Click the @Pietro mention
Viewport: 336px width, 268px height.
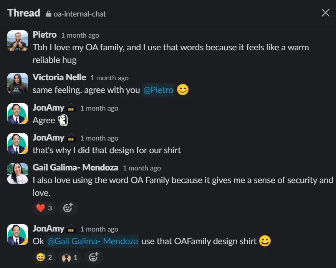point(158,90)
